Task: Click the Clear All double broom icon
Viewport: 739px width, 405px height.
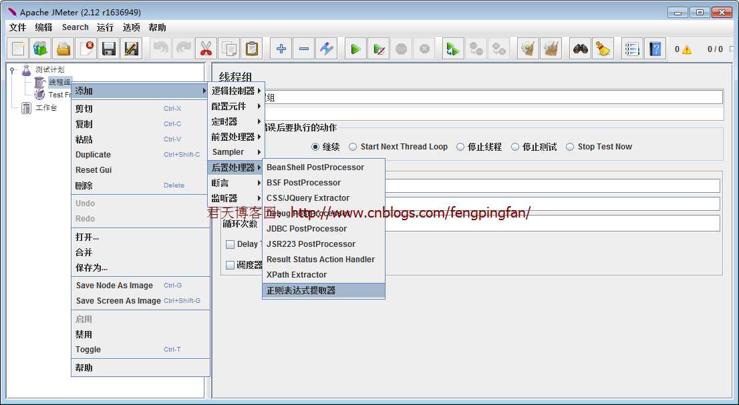Action: (551, 49)
